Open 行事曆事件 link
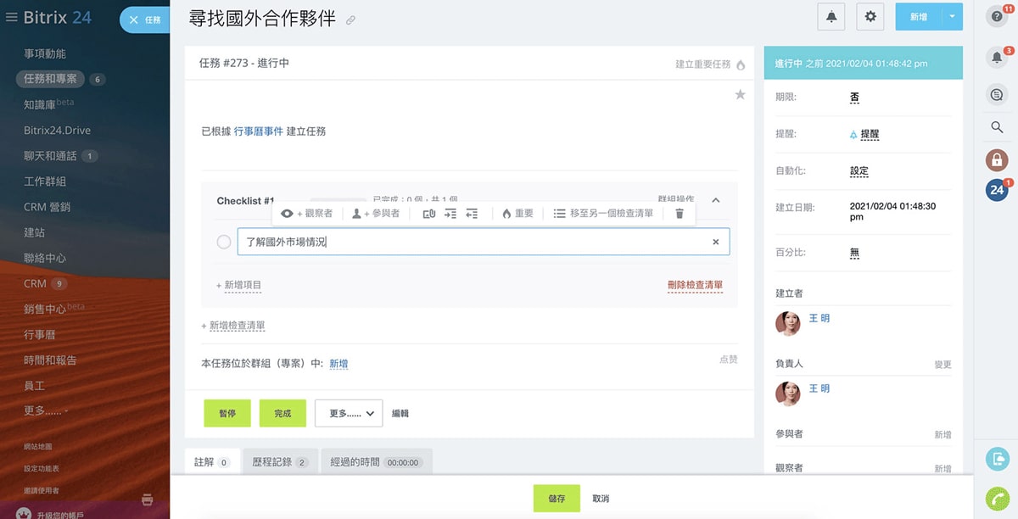 pyautogui.click(x=259, y=131)
